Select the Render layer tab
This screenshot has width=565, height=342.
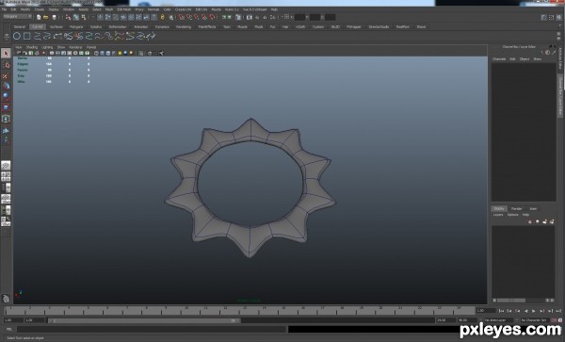[x=516, y=208]
